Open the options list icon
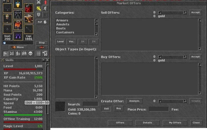Screen dimensions: 207x130 39,53
